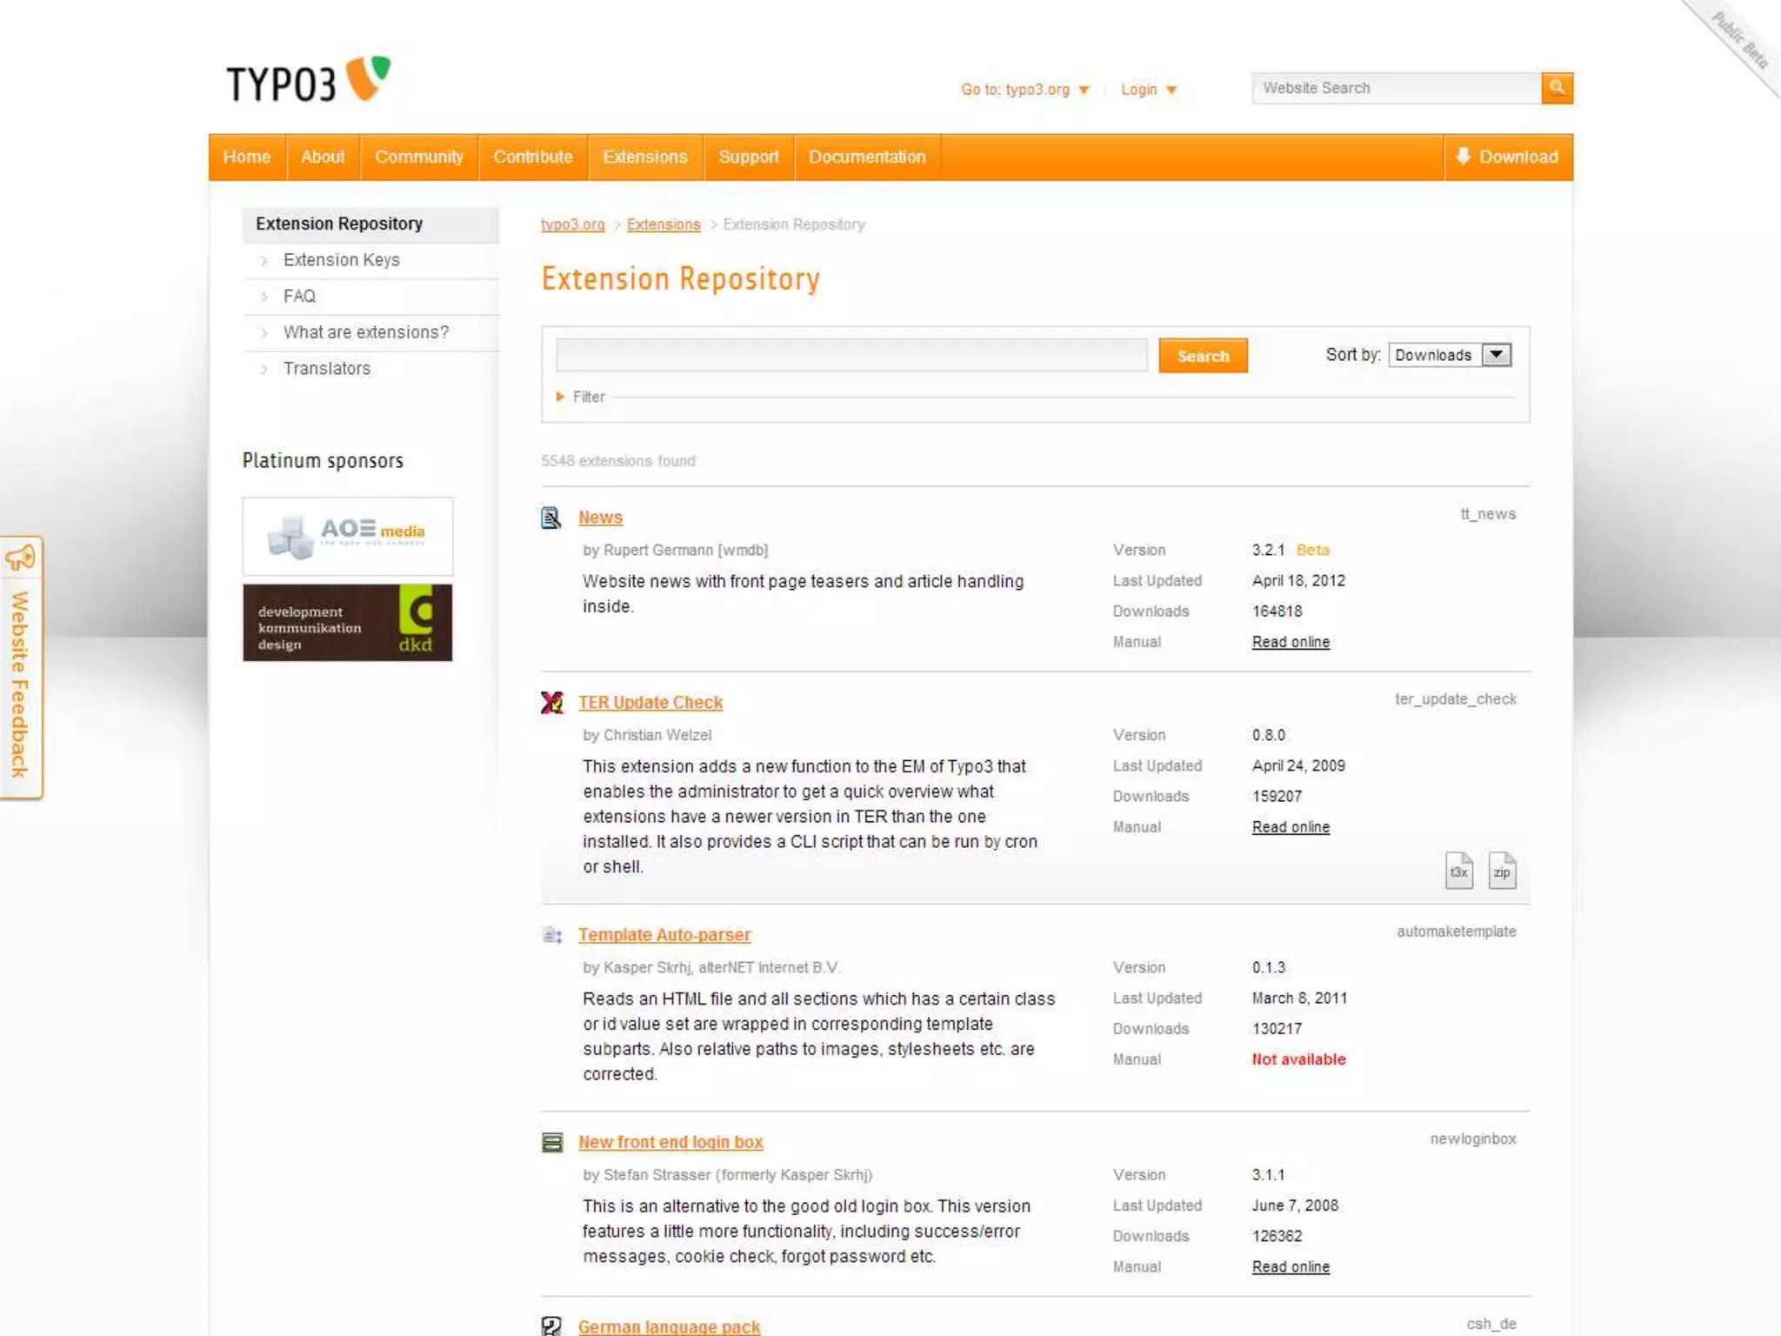Open Extension Keys in the sidebar
The height and width of the screenshot is (1336, 1781).
point(341,260)
